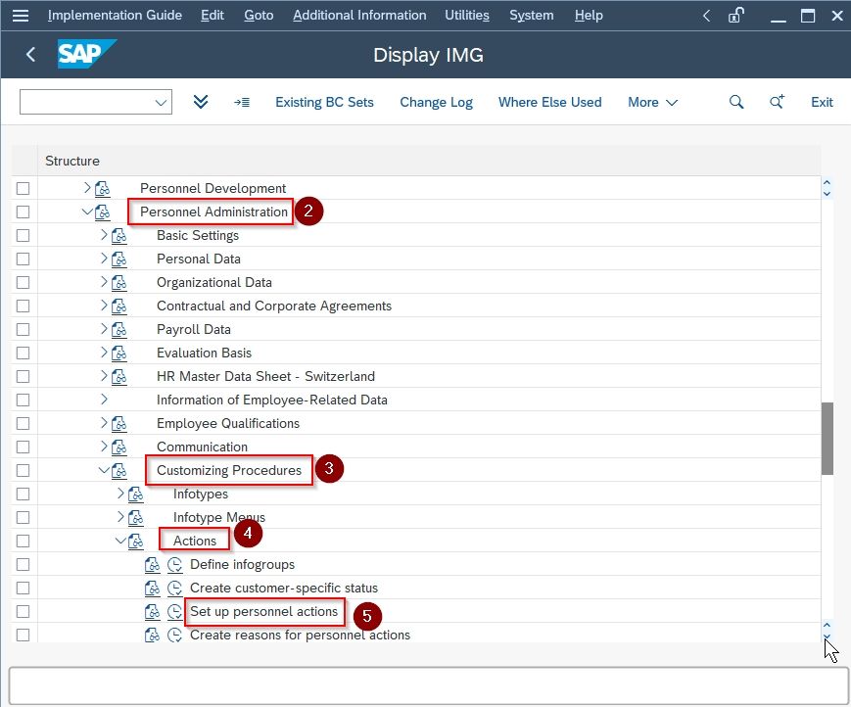This screenshot has width=851, height=707.
Task: Execute Set up personnel actions activity icon
Action: point(174,611)
